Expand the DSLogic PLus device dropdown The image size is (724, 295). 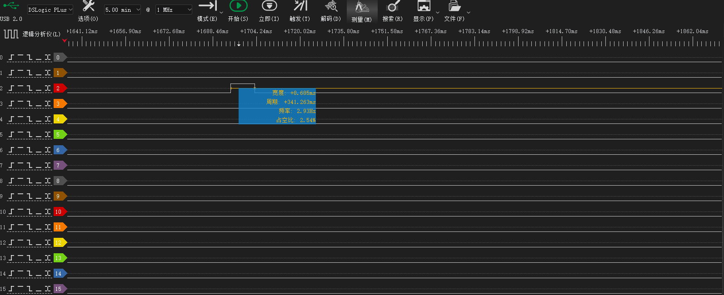tap(50, 10)
